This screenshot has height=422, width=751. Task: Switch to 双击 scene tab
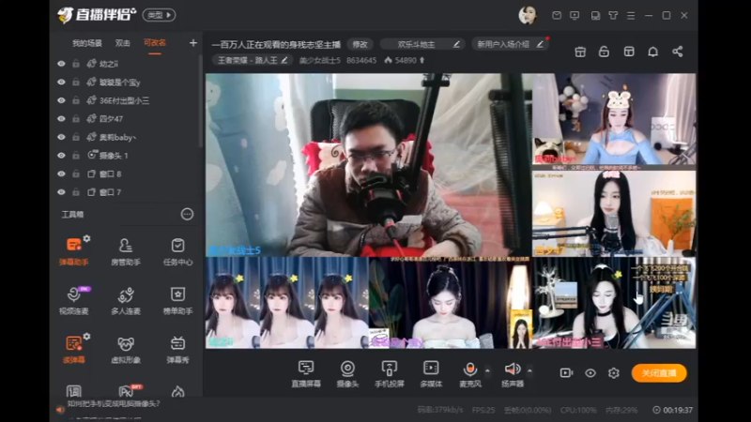tap(123, 43)
